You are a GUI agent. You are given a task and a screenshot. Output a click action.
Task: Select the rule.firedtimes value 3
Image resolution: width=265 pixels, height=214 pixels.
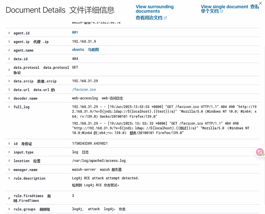[x=73, y=195]
